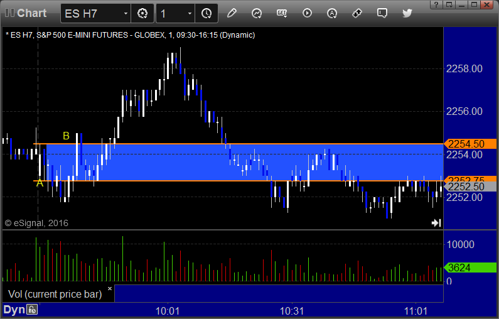Open the time template clock menu
This screenshot has height=319, width=499.
207,13
